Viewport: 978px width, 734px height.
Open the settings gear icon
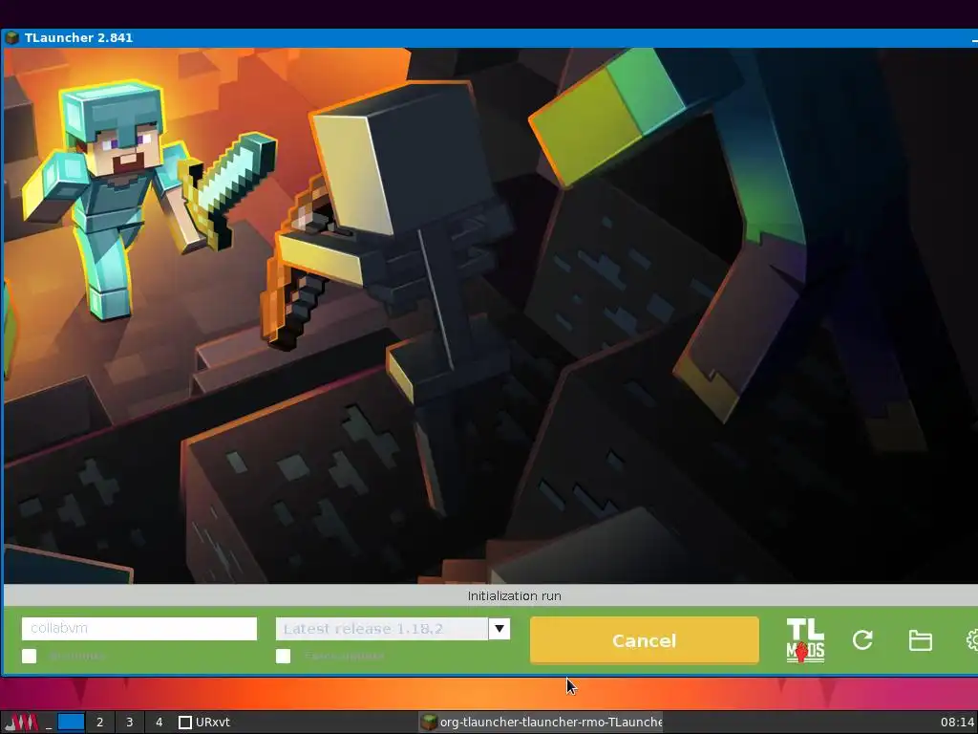tap(971, 640)
